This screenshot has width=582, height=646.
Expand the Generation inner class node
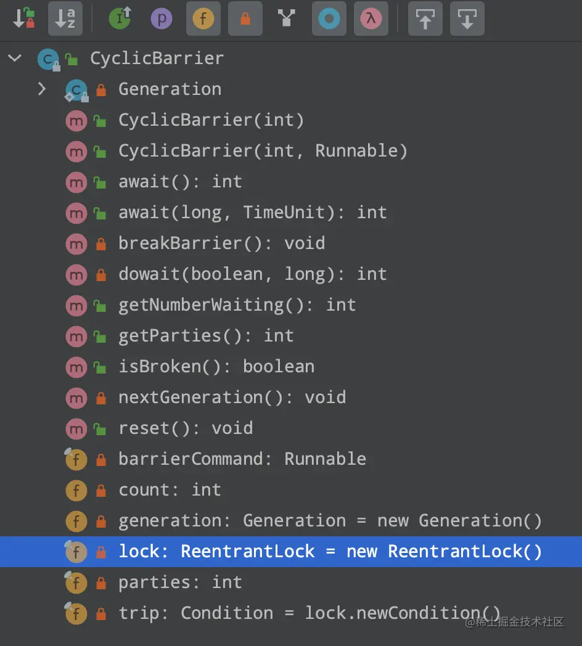click(42, 89)
